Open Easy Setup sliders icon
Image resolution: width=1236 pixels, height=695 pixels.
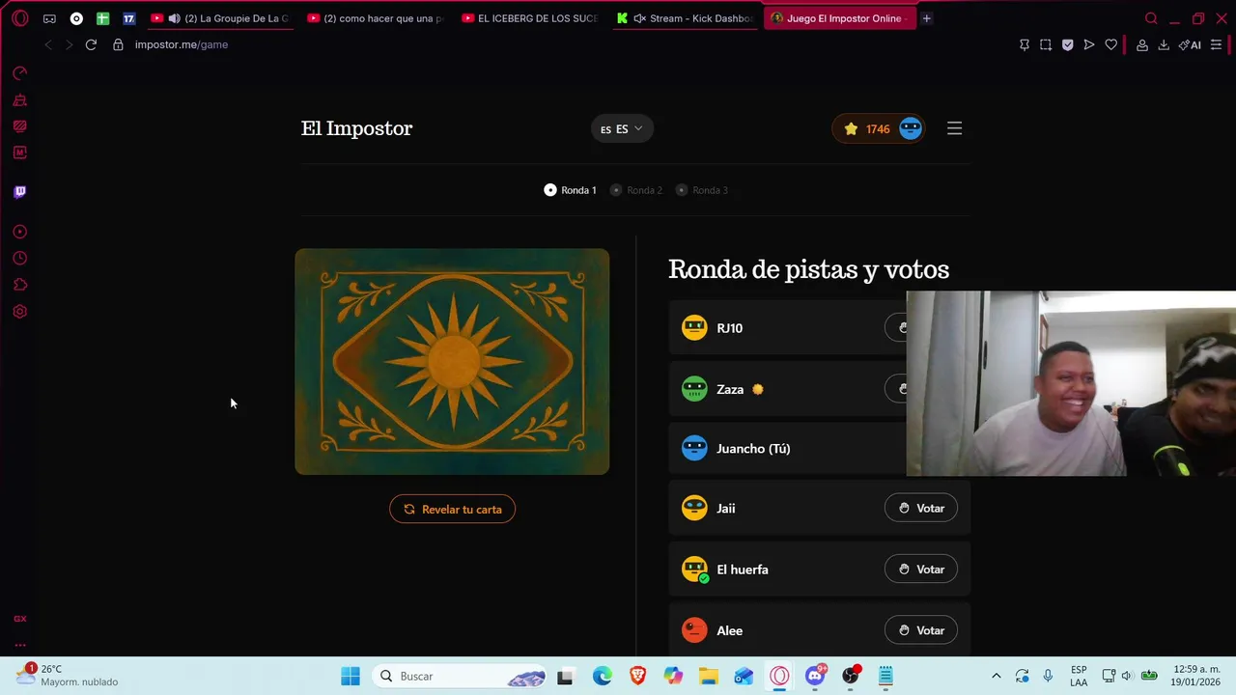click(x=1216, y=44)
